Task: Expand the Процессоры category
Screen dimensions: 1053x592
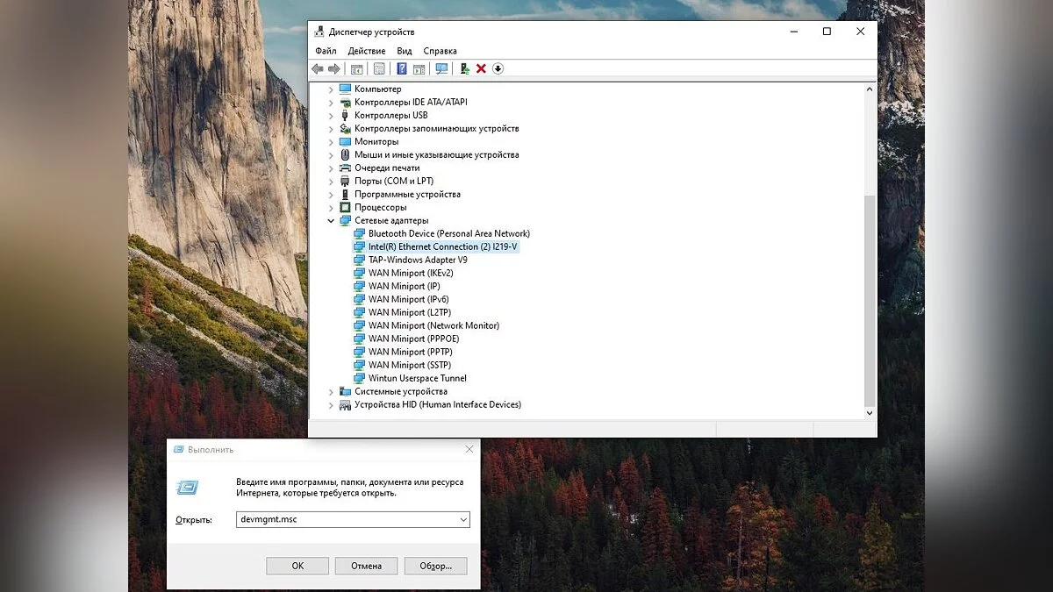Action: pos(331,208)
